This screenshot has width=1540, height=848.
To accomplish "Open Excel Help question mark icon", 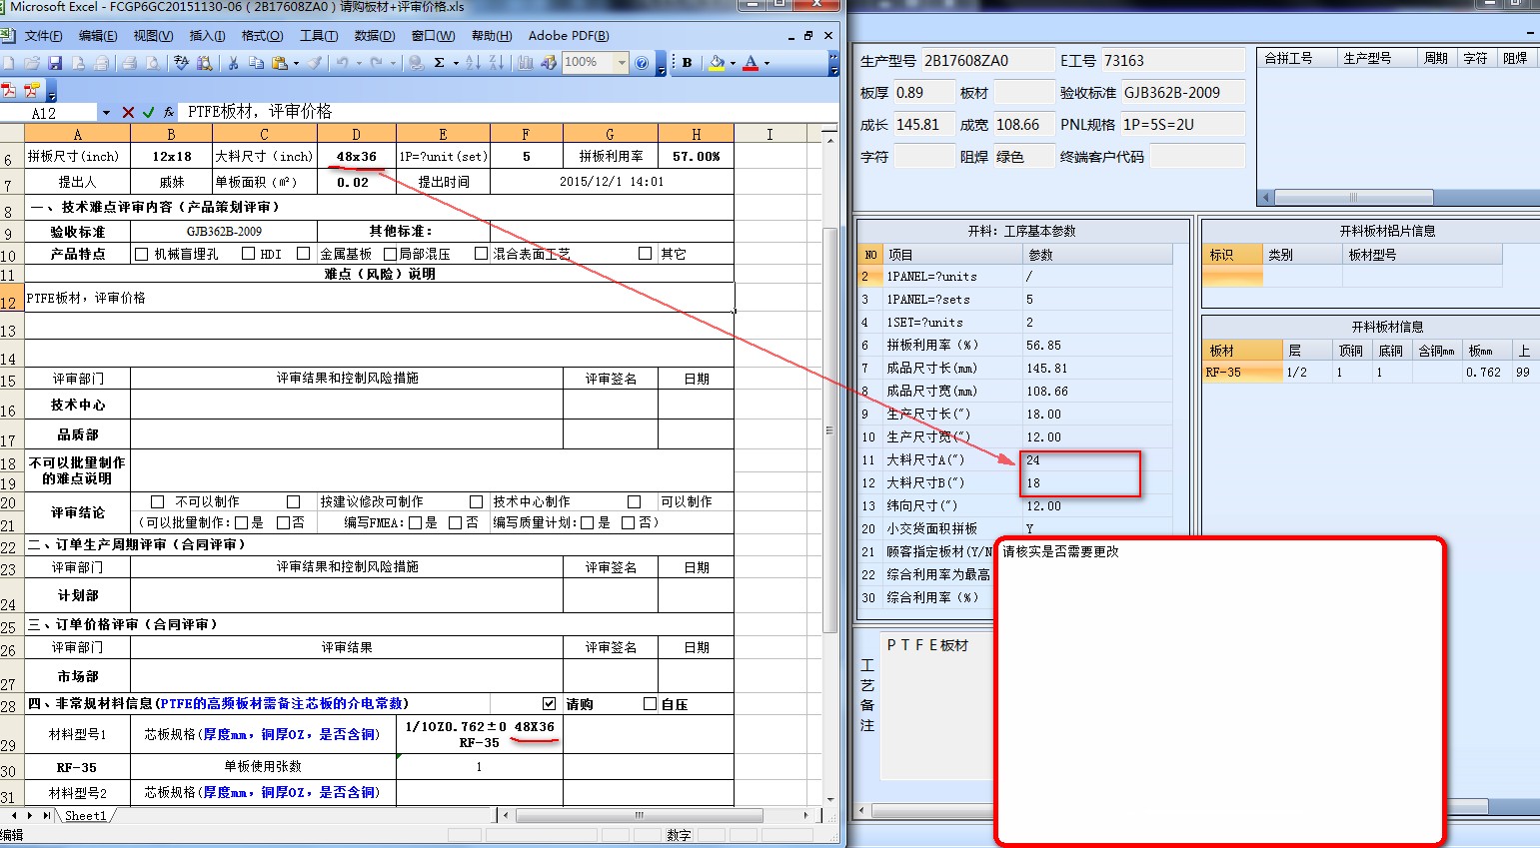I will point(642,63).
